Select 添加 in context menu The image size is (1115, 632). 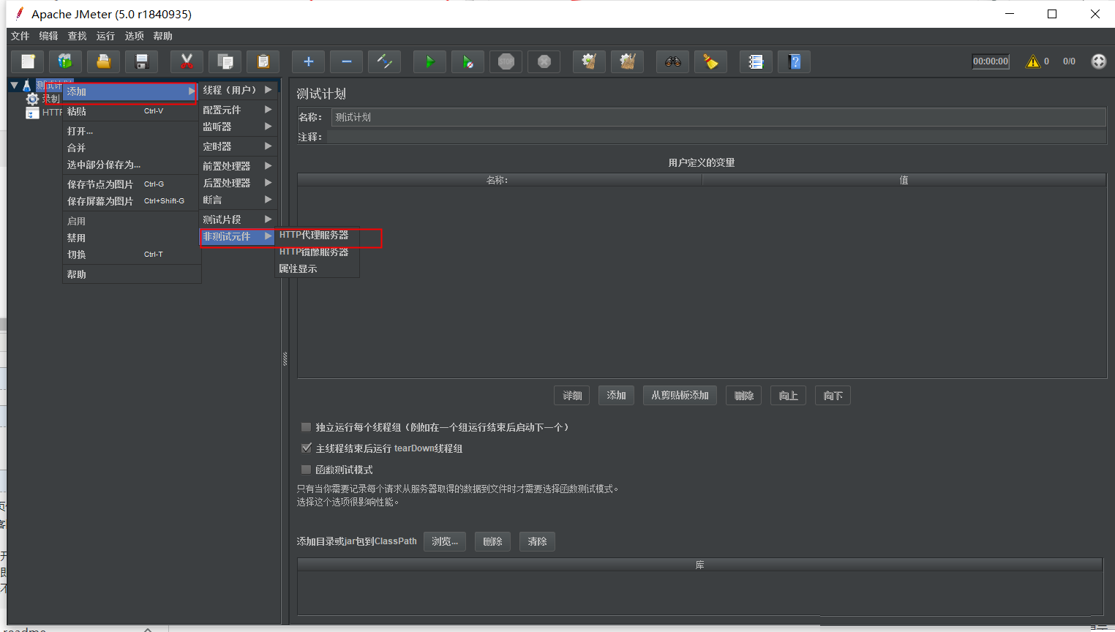click(x=131, y=91)
